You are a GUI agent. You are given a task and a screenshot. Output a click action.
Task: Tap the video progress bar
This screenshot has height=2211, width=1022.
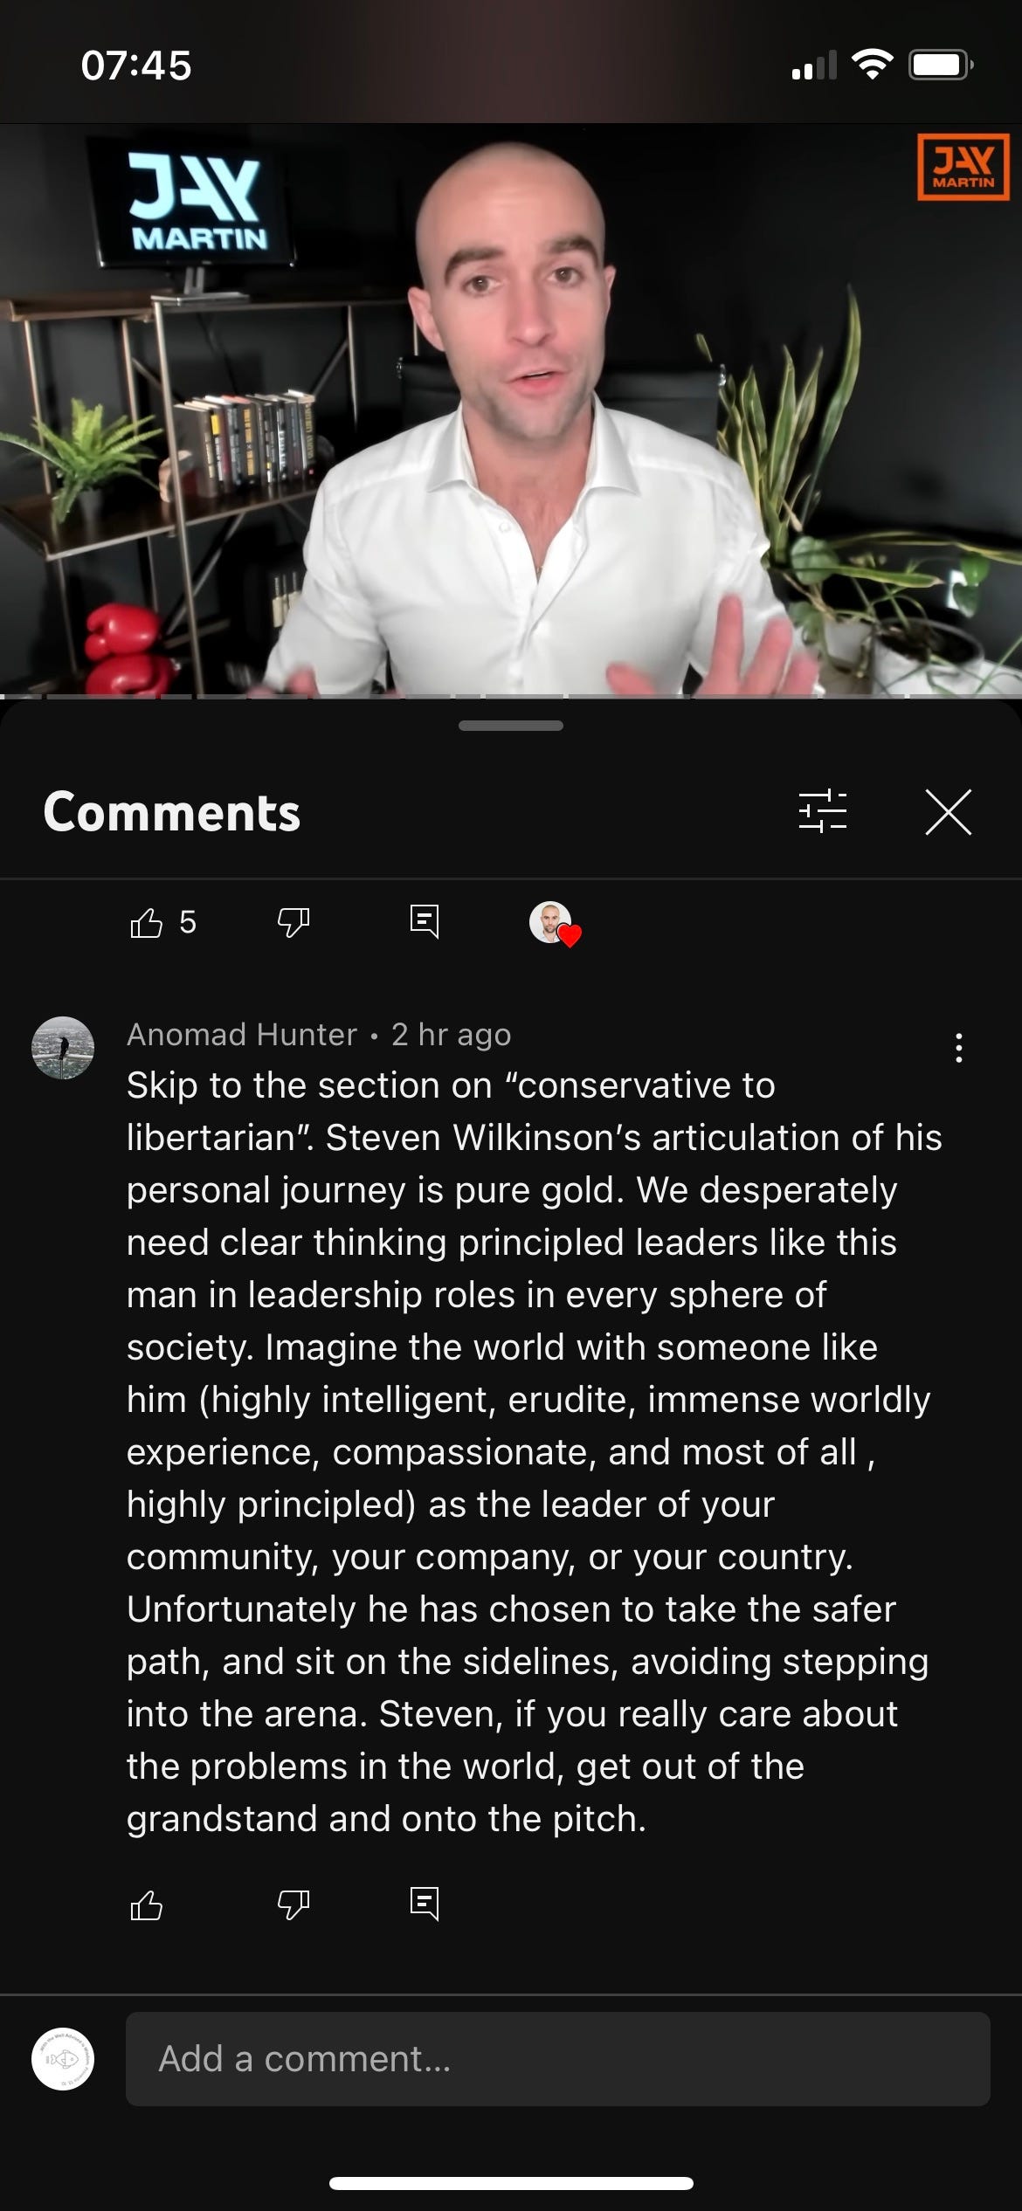coord(511,697)
